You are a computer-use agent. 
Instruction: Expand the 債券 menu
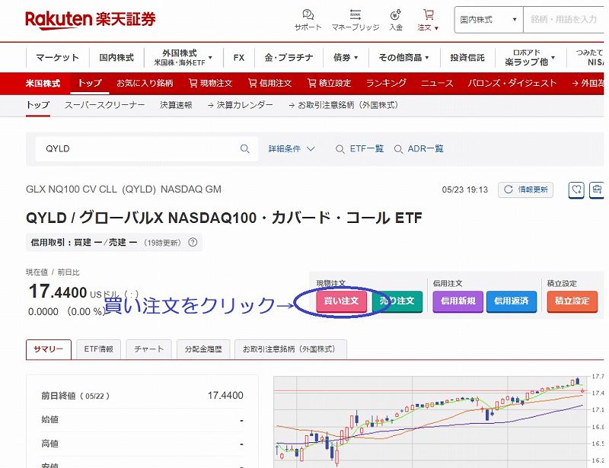coord(346,58)
